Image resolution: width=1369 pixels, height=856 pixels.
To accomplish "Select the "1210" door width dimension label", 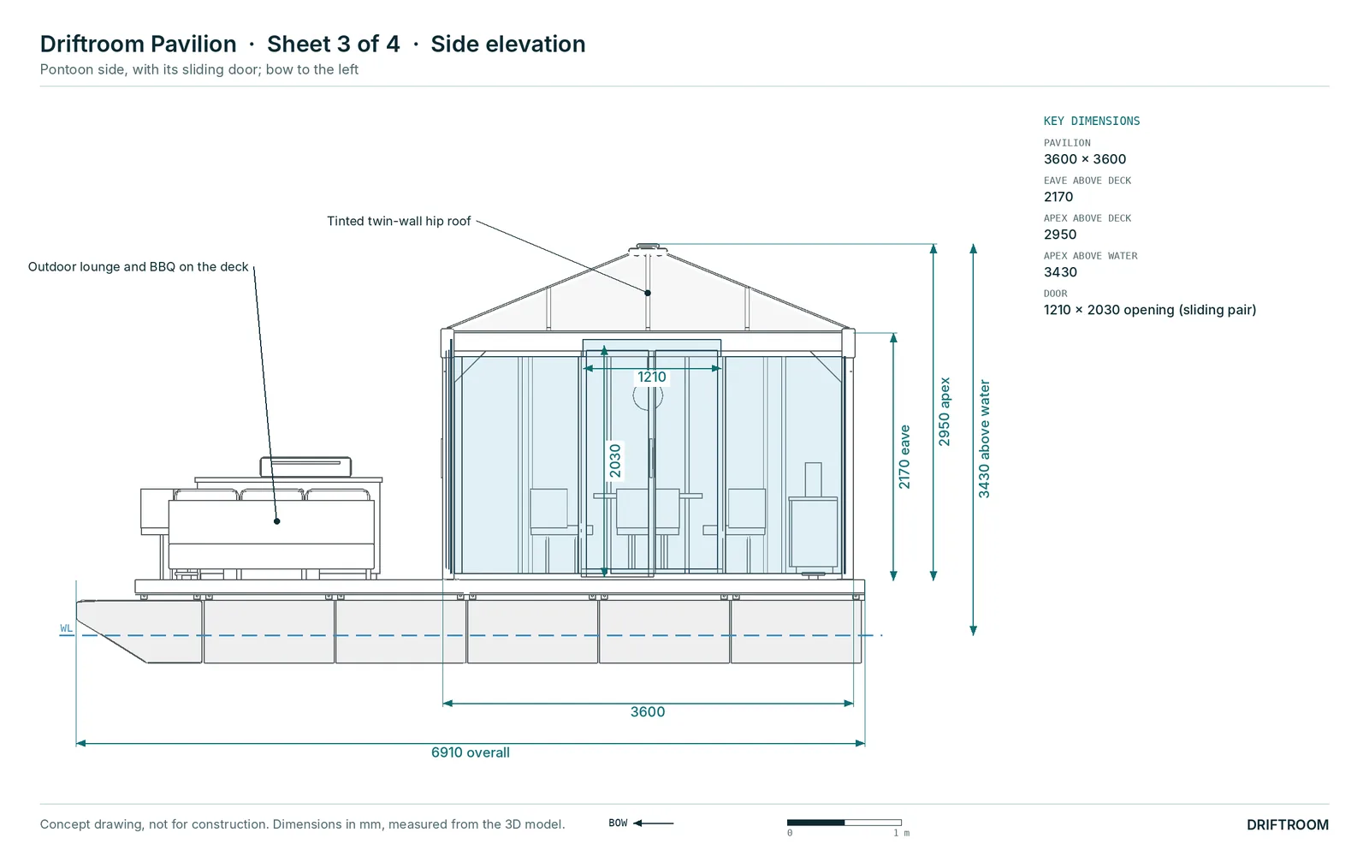I will pyautogui.click(x=651, y=377).
